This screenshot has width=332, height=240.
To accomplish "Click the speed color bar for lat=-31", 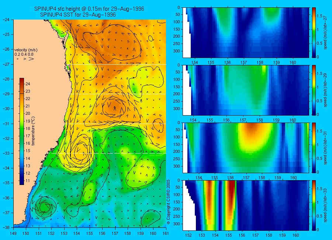I will pyautogui.click(x=314, y=148).
